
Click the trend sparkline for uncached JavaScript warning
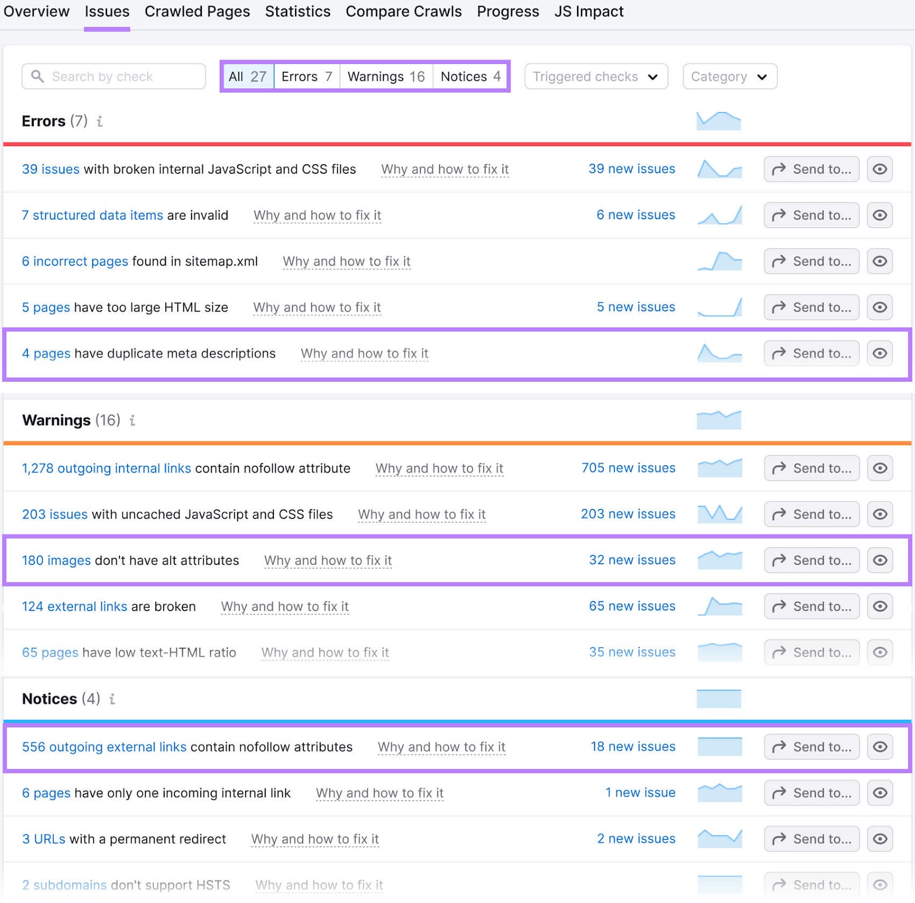[719, 514]
